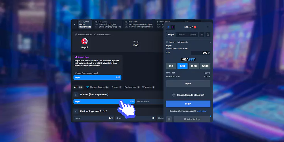Click the user profile icon in betslip
The image size is (284, 142).
pos(174,95)
